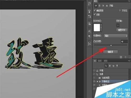Switch to the 图层 Layers tab
This screenshot has width=131, height=98.
tap(100, 61)
